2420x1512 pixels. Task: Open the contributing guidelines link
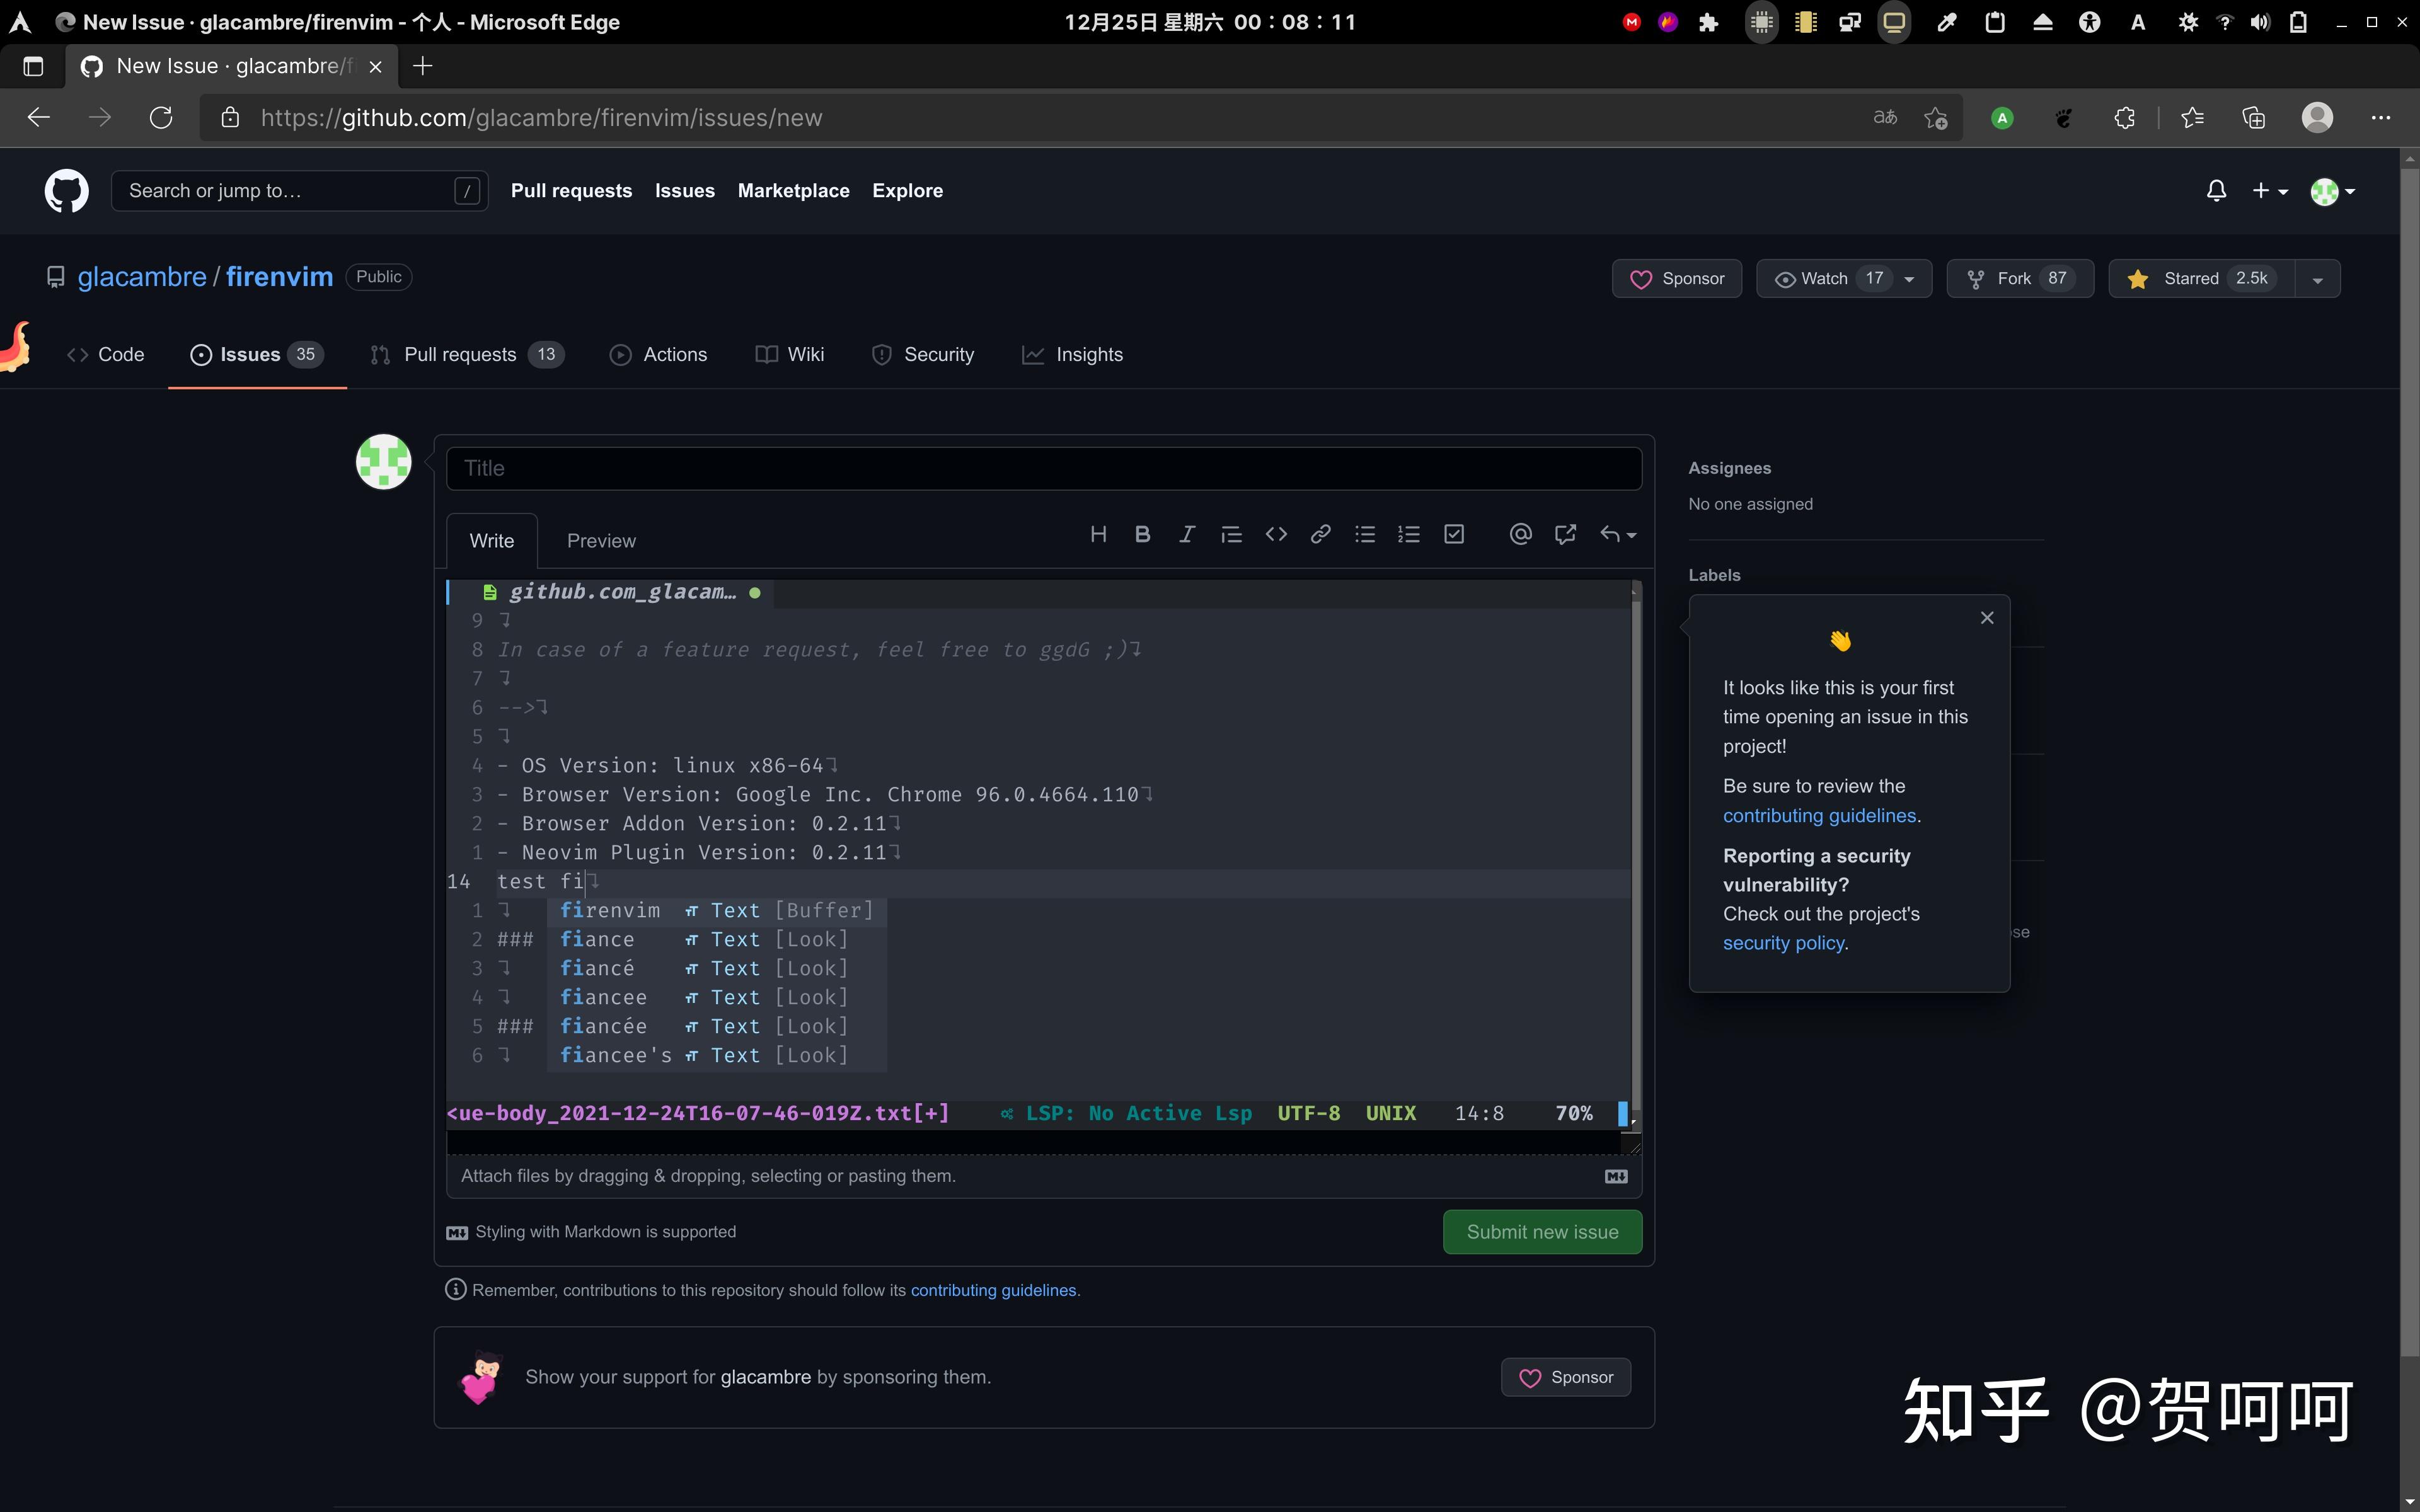(x=993, y=1290)
